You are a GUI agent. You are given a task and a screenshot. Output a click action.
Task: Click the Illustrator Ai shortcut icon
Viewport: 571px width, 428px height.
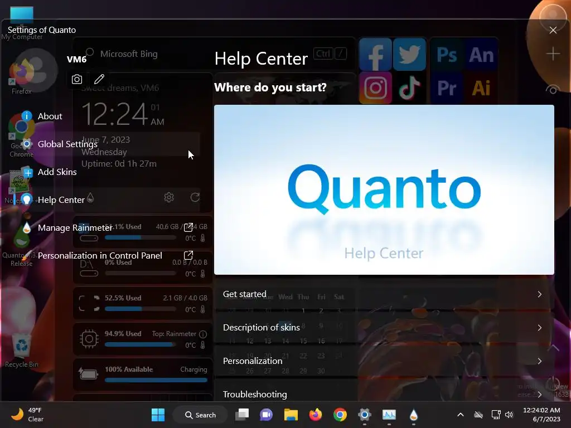(x=481, y=87)
